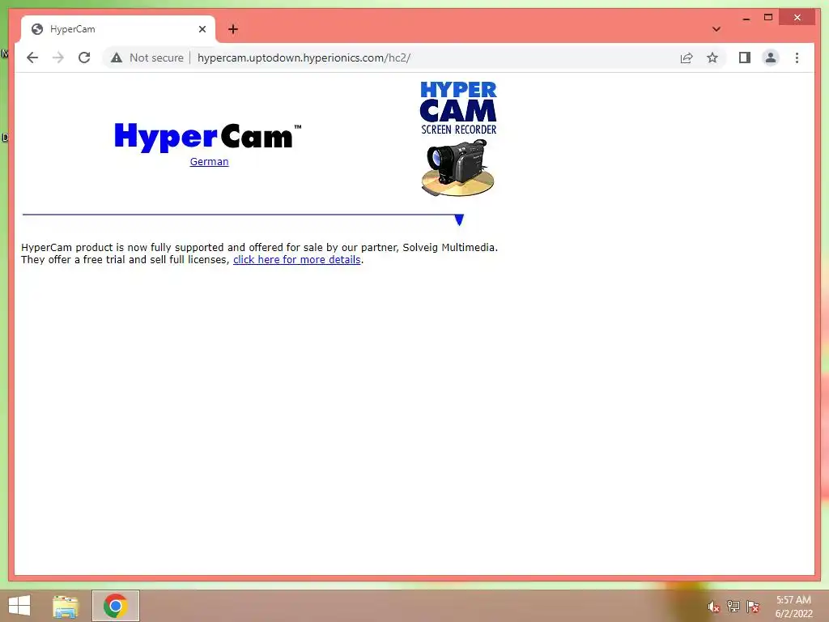Open the Windows Start menu
The height and width of the screenshot is (622, 829).
pyautogui.click(x=19, y=606)
